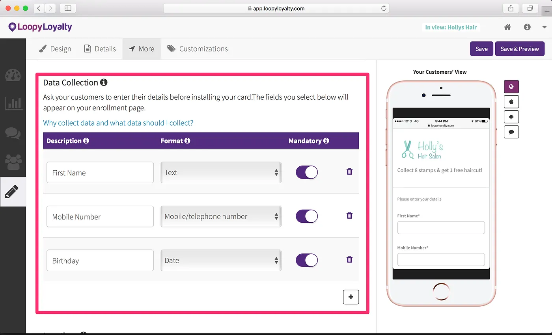Open Format dropdown showing Mobile/telephone number
Viewport: 552px width, 335px height.
tap(221, 216)
